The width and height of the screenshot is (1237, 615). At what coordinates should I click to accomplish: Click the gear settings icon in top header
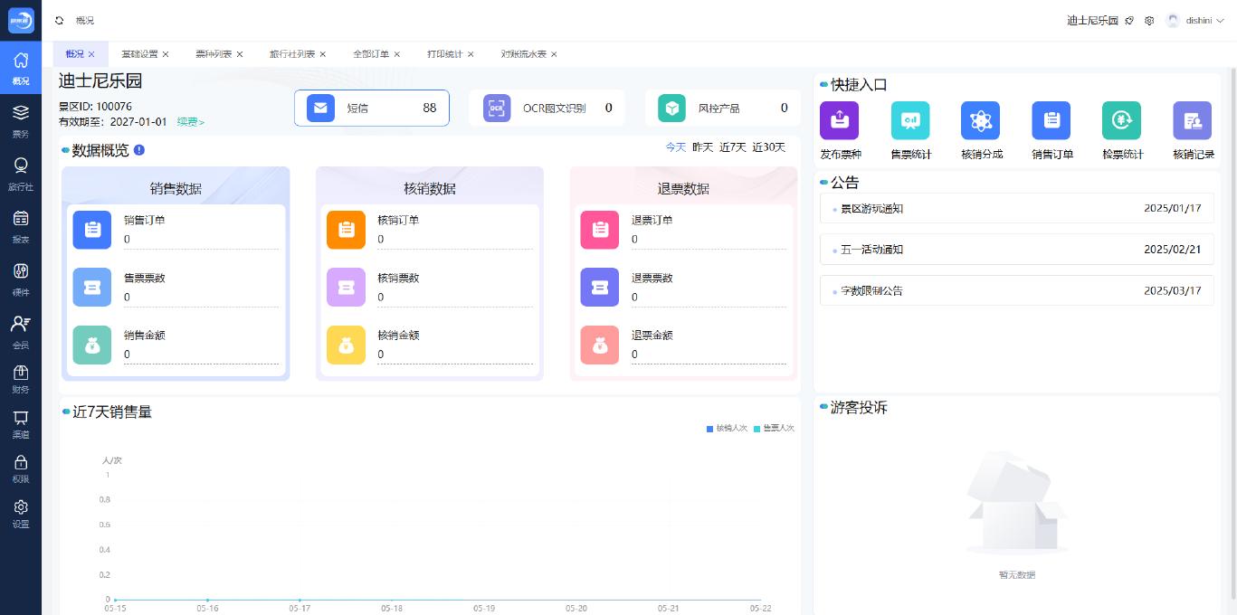[x=1149, y=20]
